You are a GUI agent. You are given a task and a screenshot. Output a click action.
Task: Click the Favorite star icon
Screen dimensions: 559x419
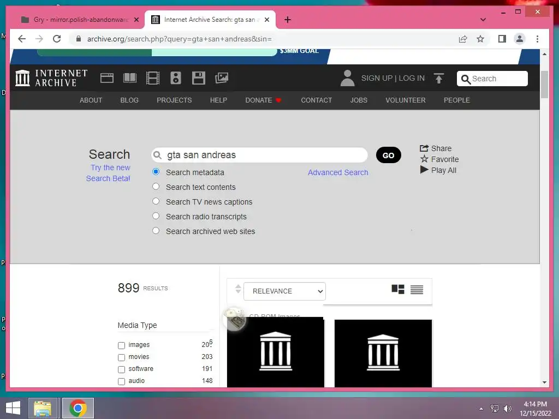(424, 159)
